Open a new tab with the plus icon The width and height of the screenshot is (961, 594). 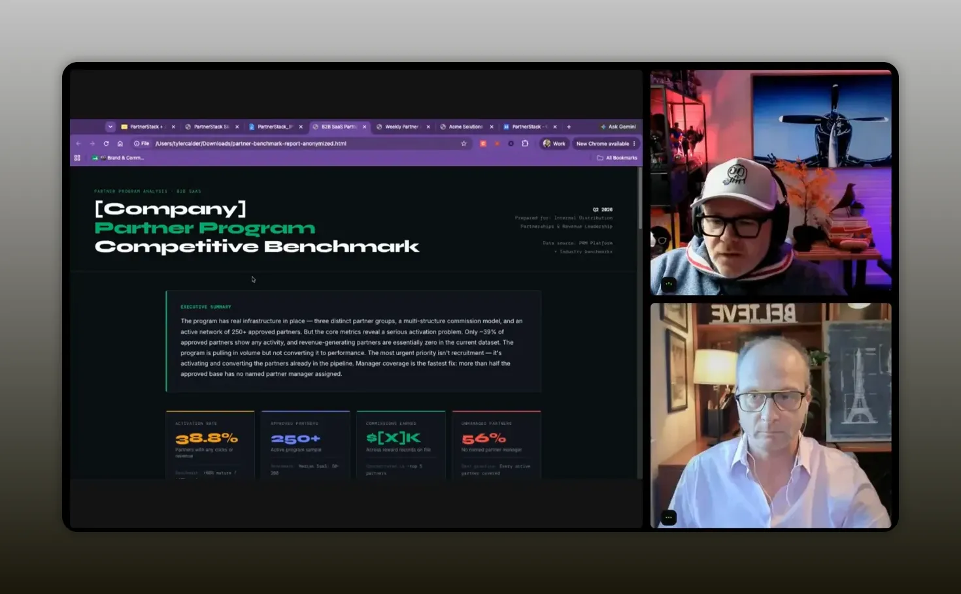point(569,127)
